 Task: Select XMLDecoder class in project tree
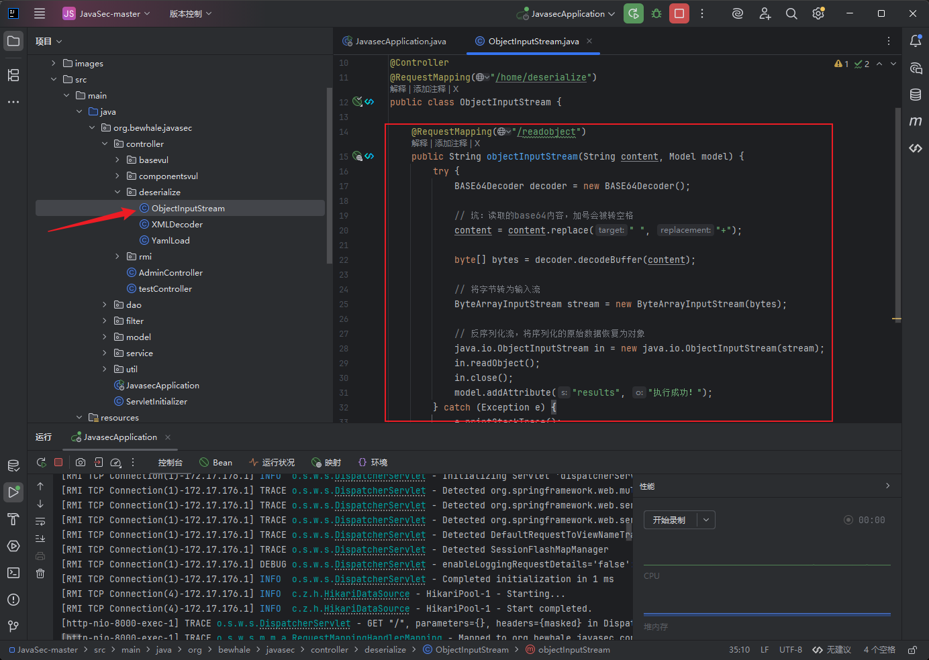(177, 224)
